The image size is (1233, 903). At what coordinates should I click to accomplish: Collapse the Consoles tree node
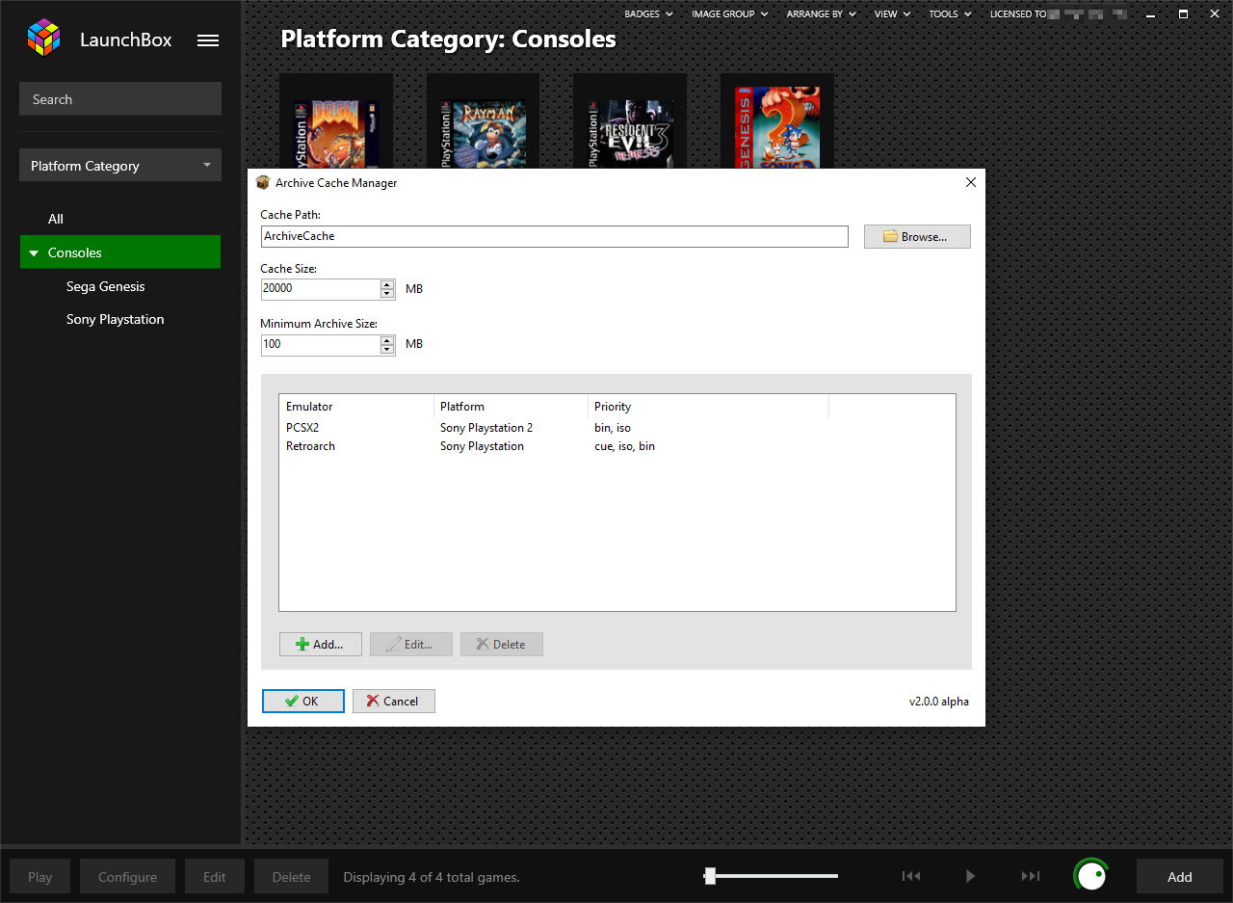(35, 253)
